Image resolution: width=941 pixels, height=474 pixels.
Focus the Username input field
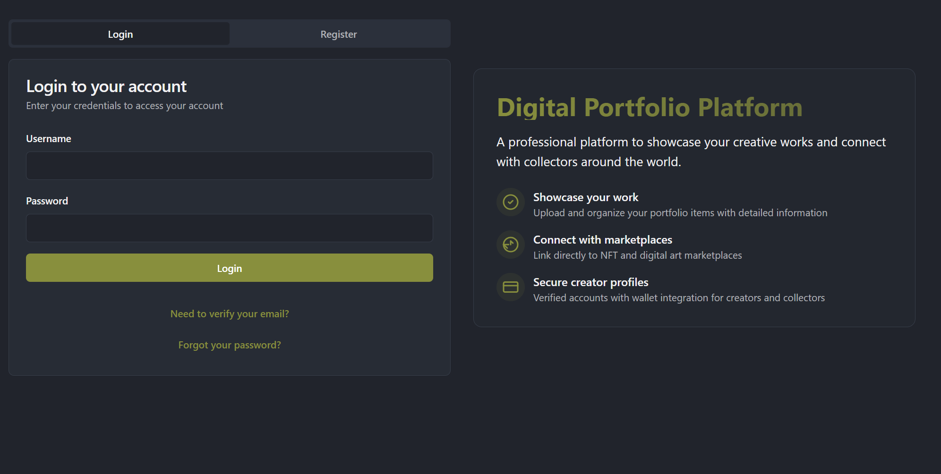[230, 166]
